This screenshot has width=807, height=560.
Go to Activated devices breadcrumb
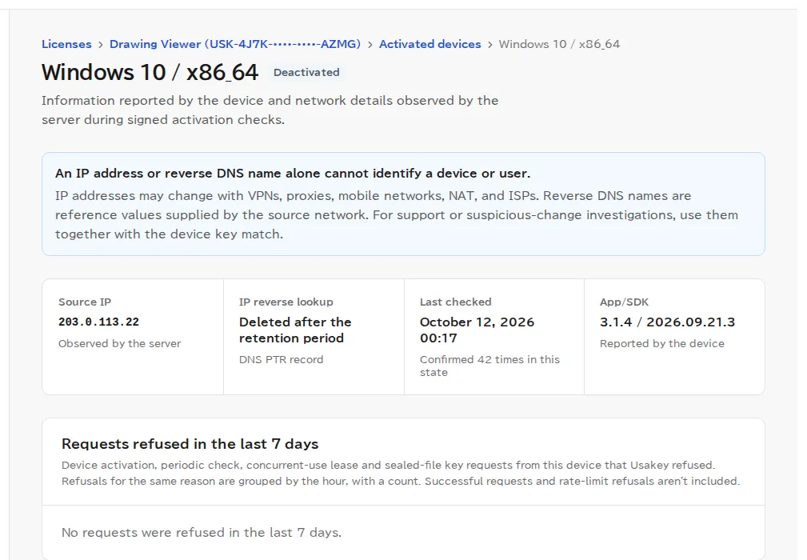(x=429, y=44)
